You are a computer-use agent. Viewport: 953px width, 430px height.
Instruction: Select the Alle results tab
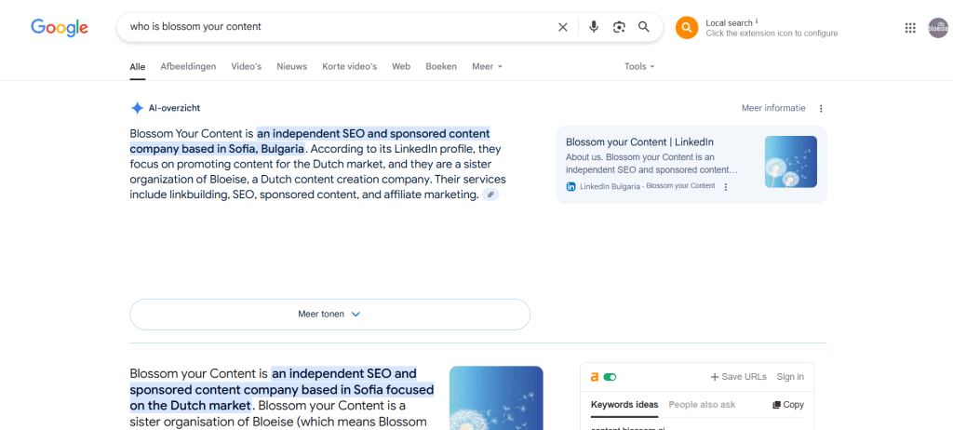pyautogui.click(x=138, y=67)
